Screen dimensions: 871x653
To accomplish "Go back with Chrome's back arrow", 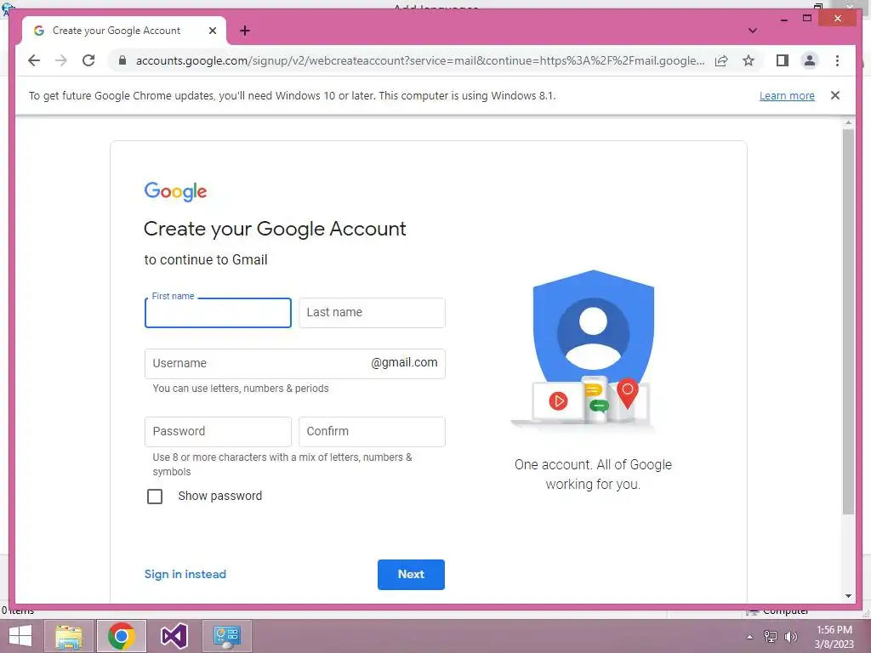I will click(x=34, y=60).
